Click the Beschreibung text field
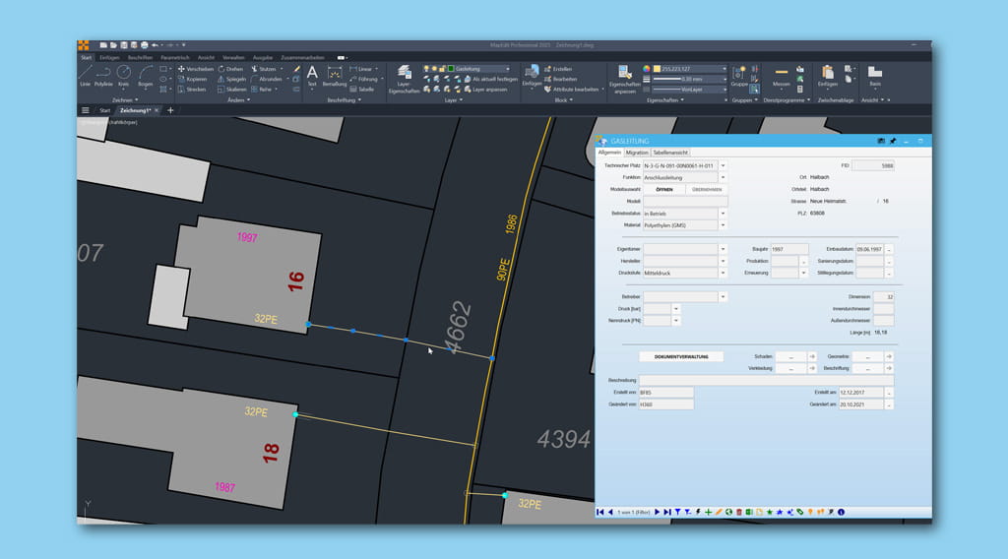 click(x=766, y=380)
